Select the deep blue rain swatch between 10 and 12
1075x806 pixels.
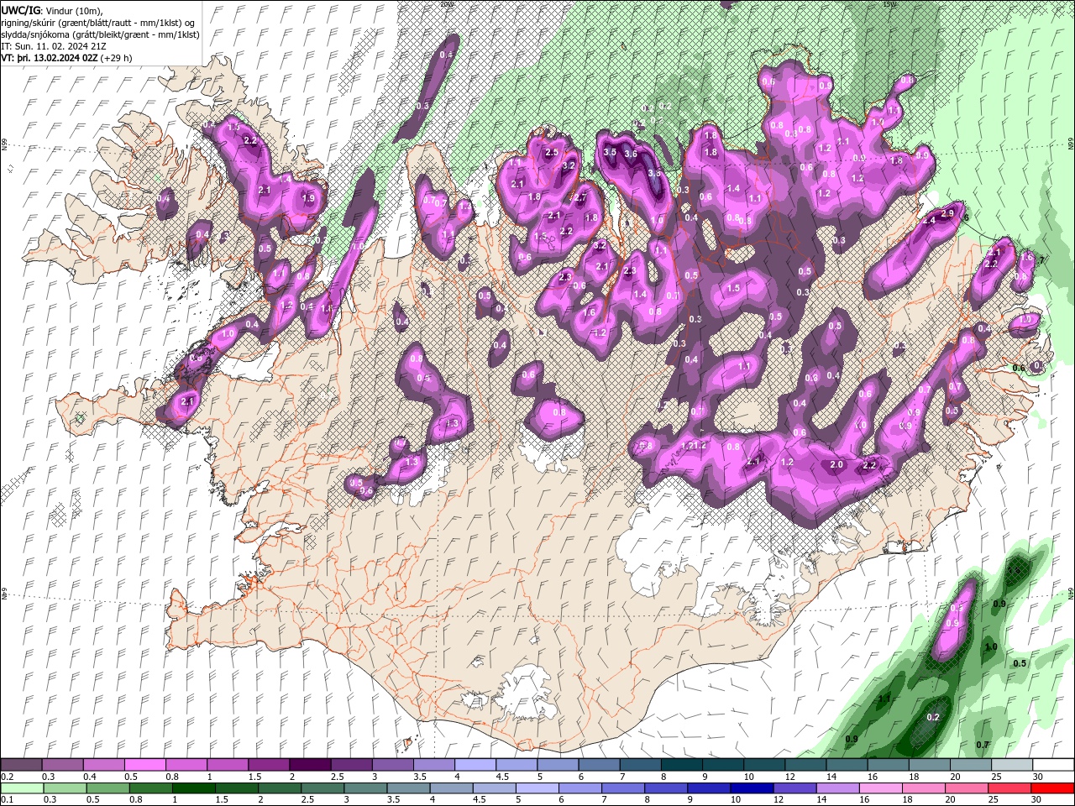click(752, 788)
